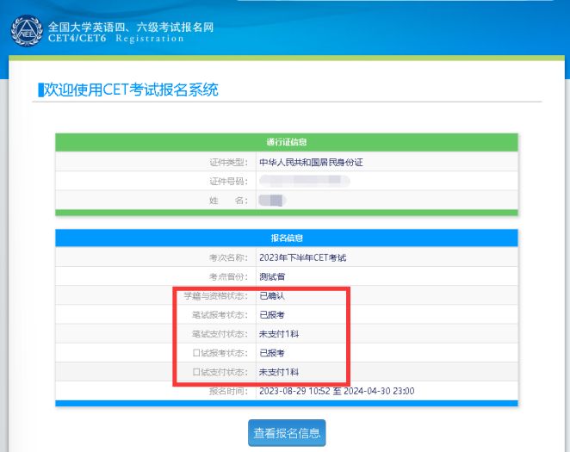
Task: Click 未支付1科 in the 笔试支付状态 row
Action: 279,334
